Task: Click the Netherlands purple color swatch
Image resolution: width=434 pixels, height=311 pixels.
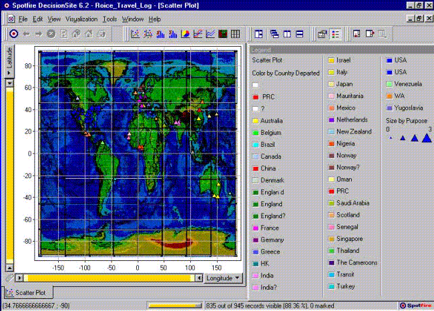Action: [x=331, y=120]
